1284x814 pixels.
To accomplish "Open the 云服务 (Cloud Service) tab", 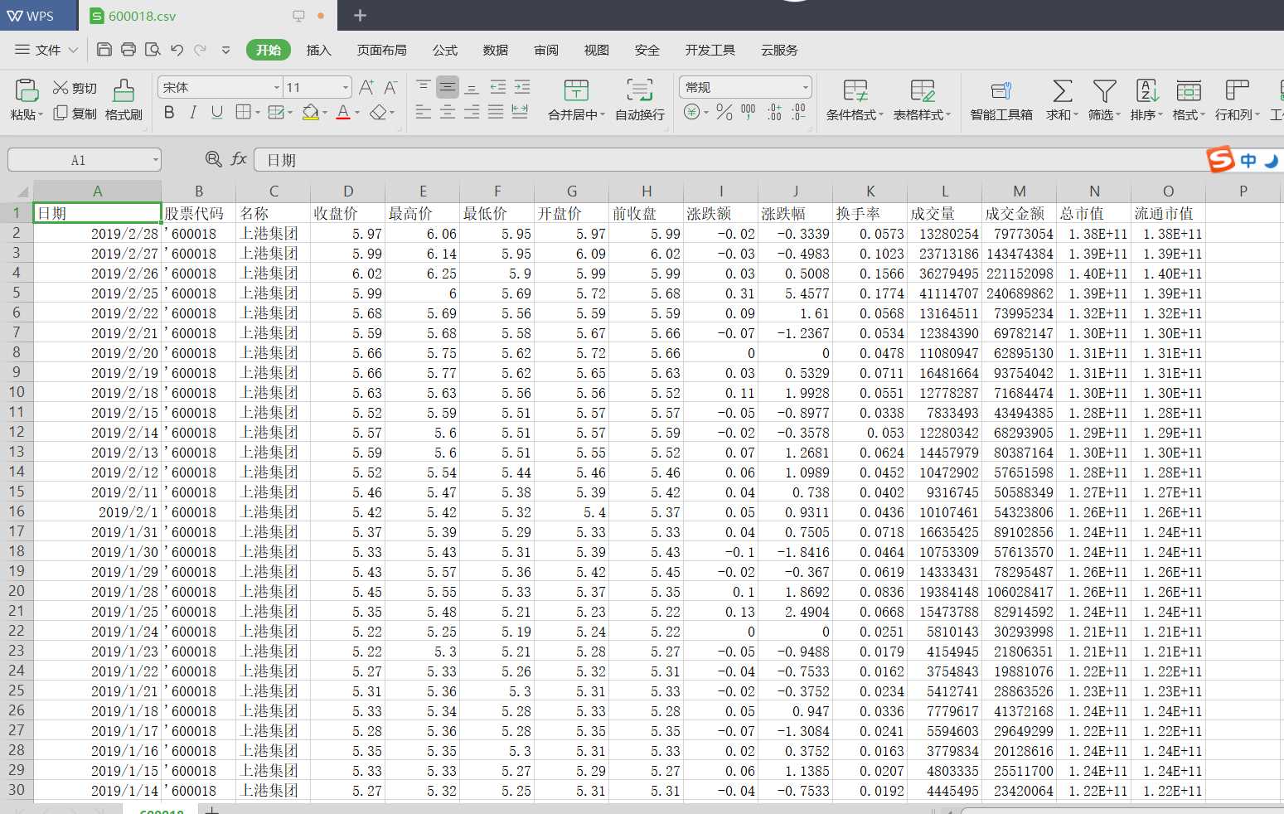I will pyautogui.click(x=779, y=50).
